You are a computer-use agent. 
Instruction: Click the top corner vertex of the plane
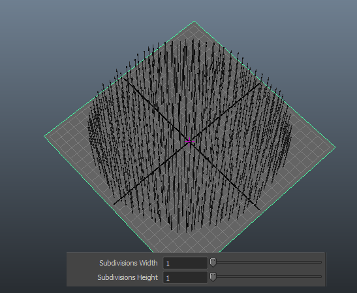(x=194, y=22)
